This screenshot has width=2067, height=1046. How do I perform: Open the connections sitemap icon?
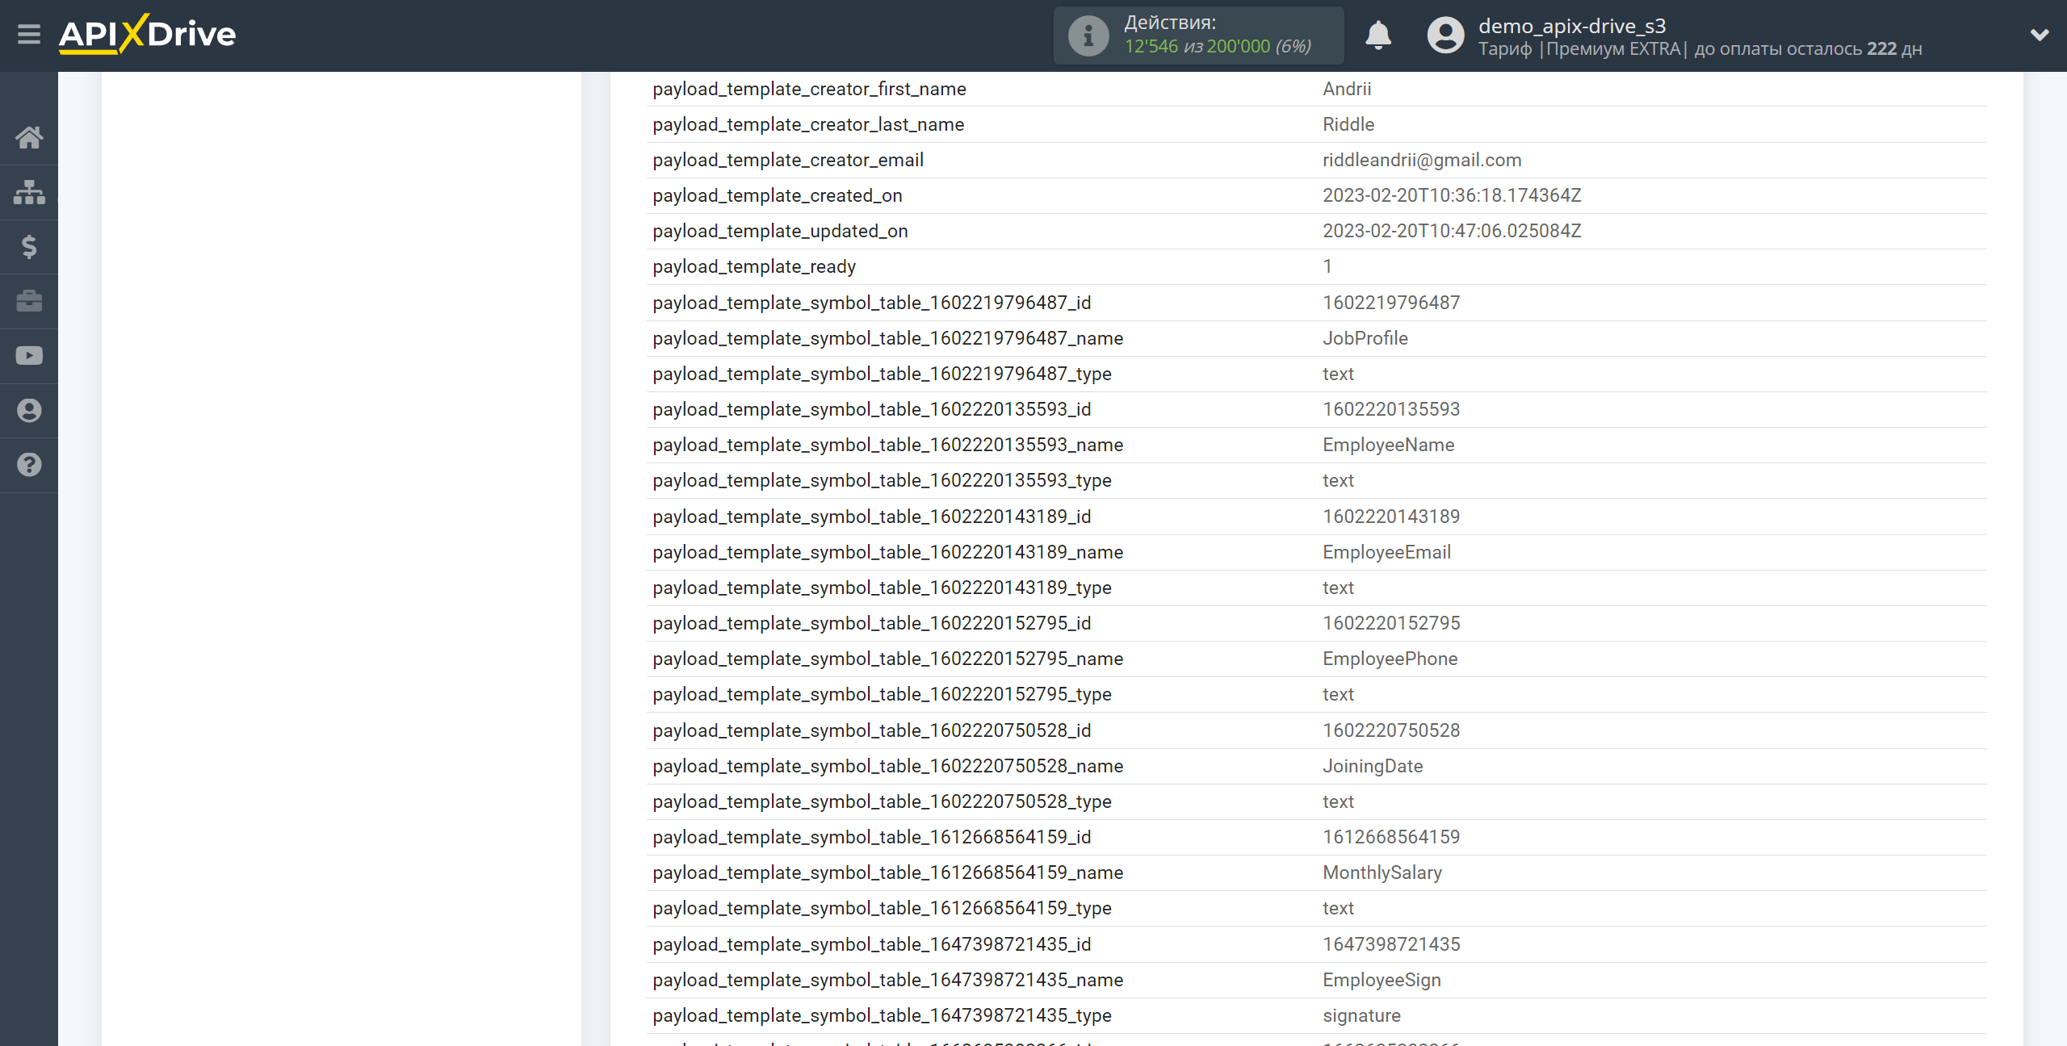29,192
